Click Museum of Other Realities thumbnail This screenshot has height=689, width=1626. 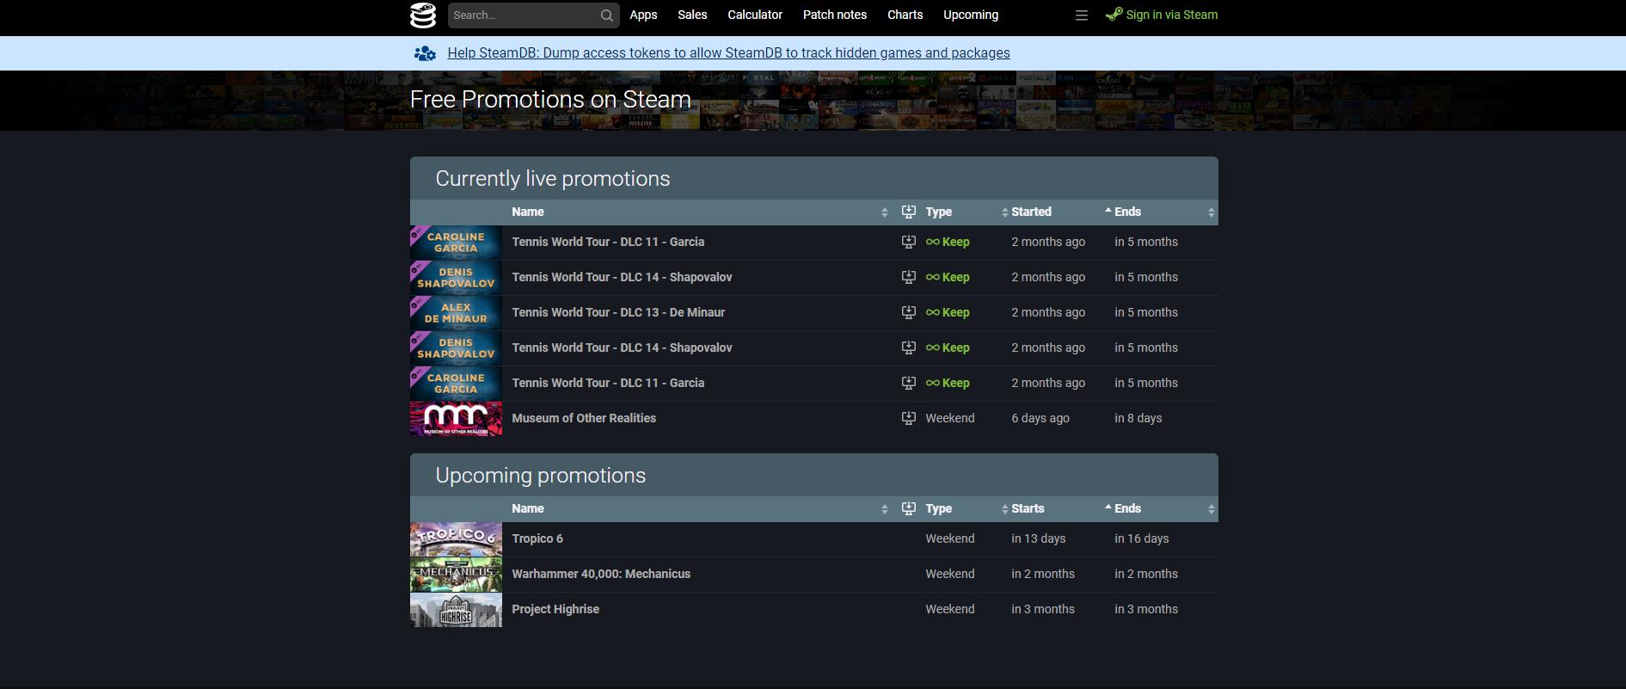pos(456,419)
